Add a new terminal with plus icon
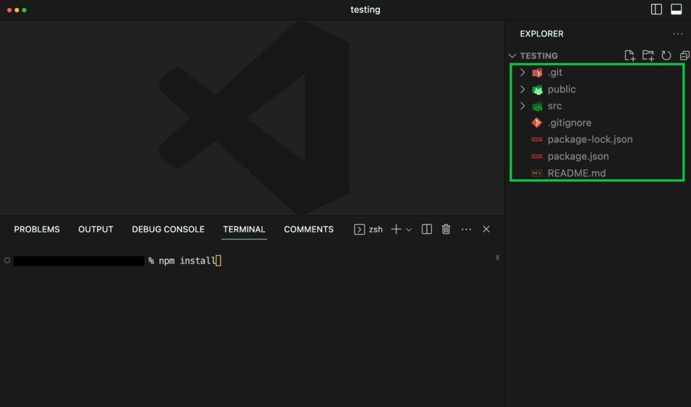Image resolution: width=691 pixels, height=407 pixels. (x=396, y=229)
